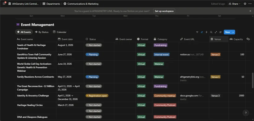
Task: Click the Venue column header
Action: (x=219, y=39)
